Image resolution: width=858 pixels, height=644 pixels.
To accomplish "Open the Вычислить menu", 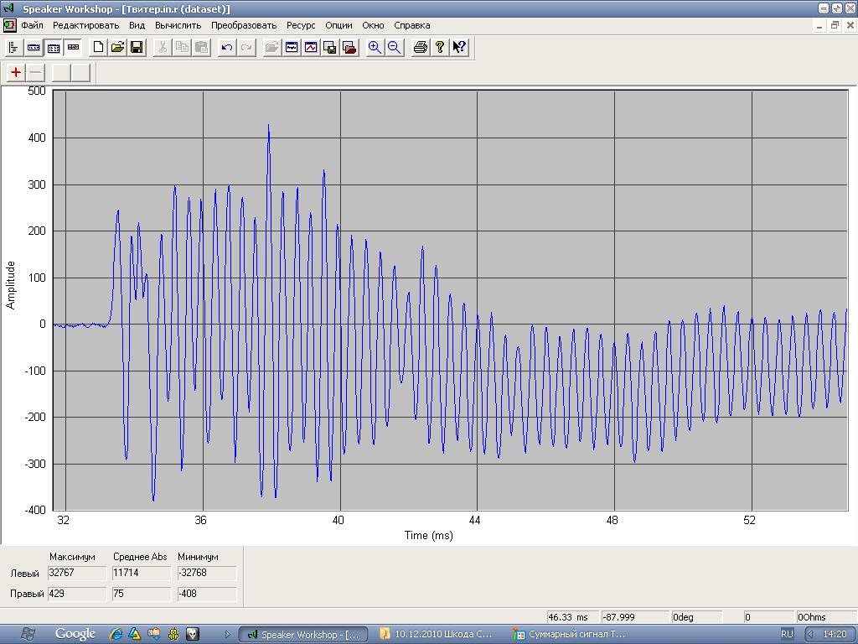I will tap(178, 25).
